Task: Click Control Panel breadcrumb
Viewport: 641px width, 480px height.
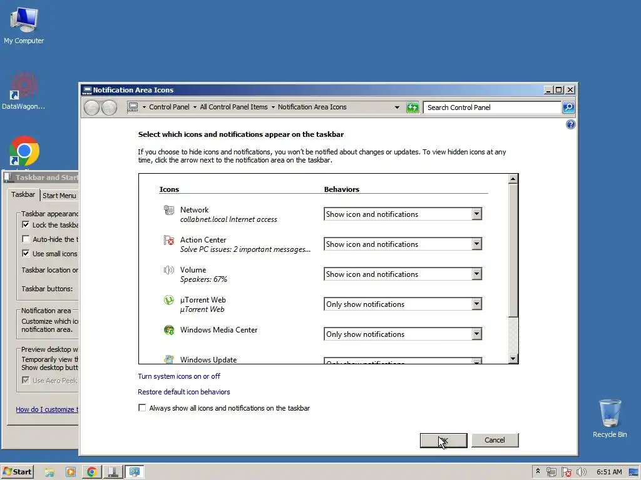Action: [169, 107]
